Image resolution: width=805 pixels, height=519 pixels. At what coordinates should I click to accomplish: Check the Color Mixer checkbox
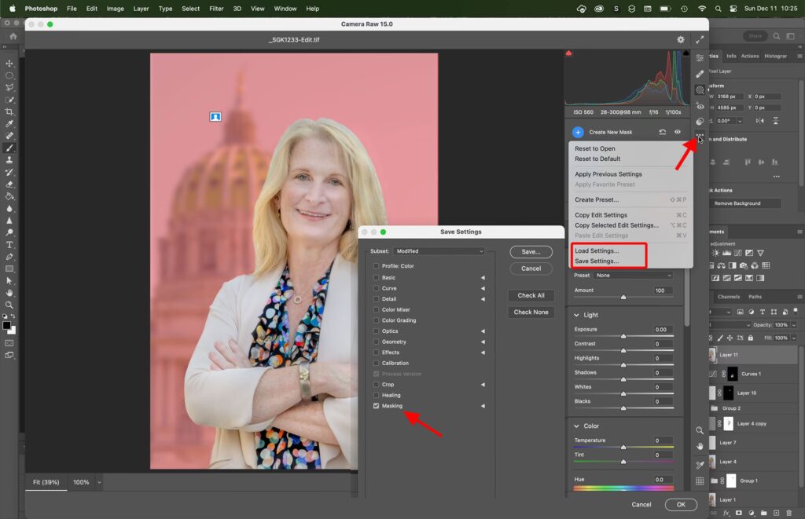point(376,309)
